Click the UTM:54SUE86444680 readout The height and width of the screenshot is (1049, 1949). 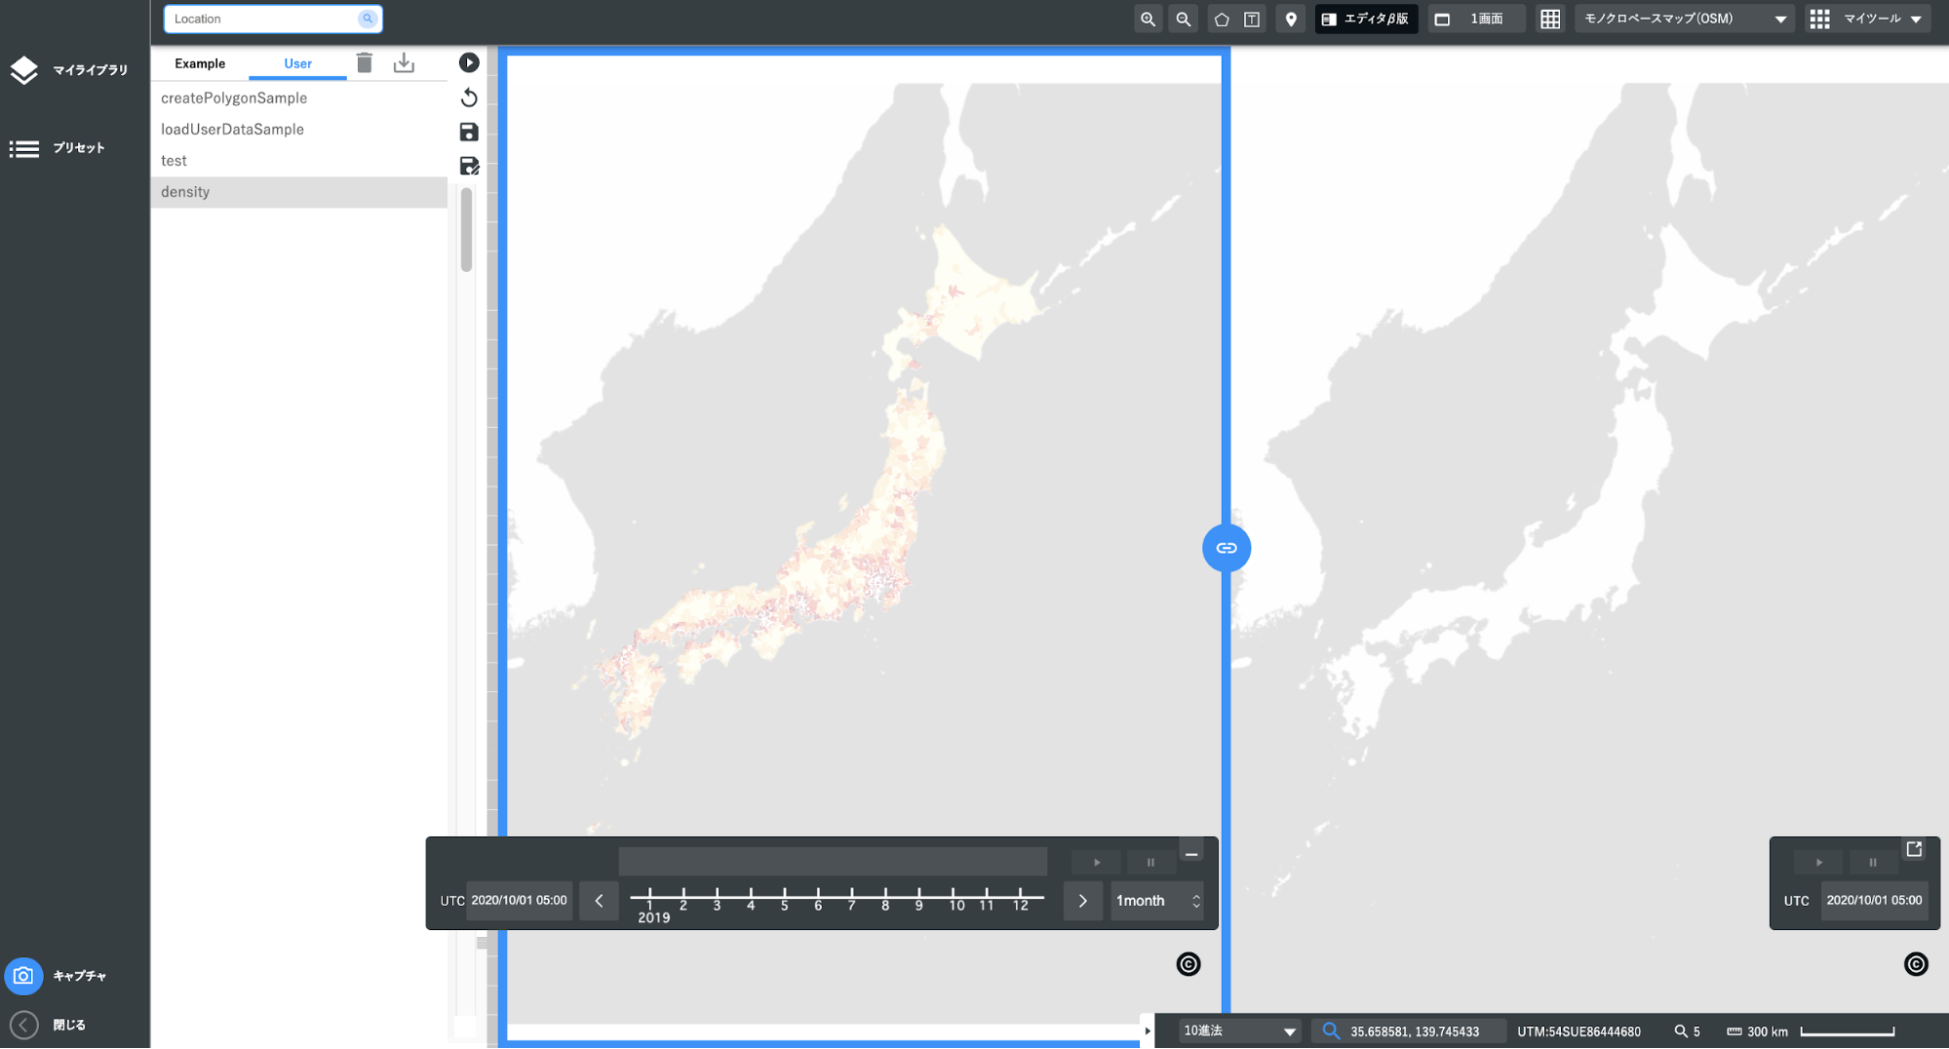point(1579,1031)
